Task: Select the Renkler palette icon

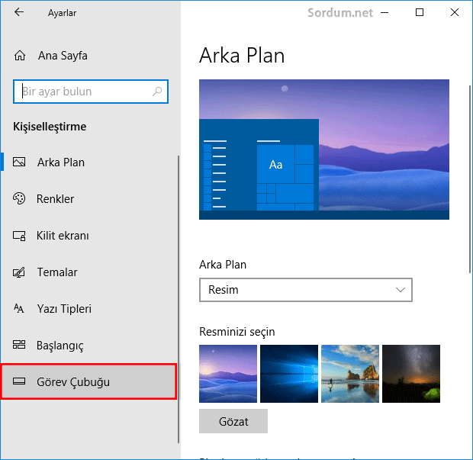Action: [x=19, y=198]
